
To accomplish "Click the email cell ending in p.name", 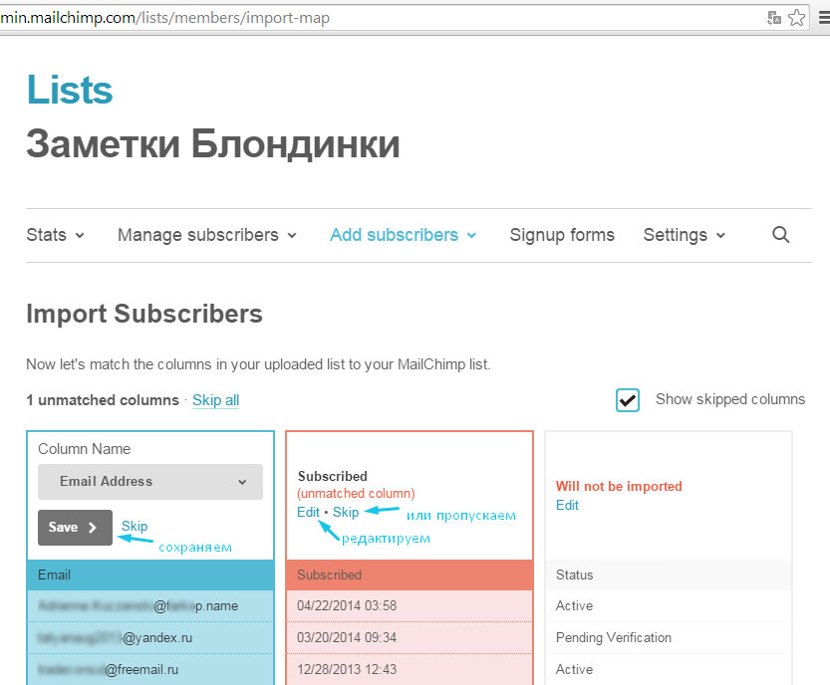I will (x=150, y=605).
